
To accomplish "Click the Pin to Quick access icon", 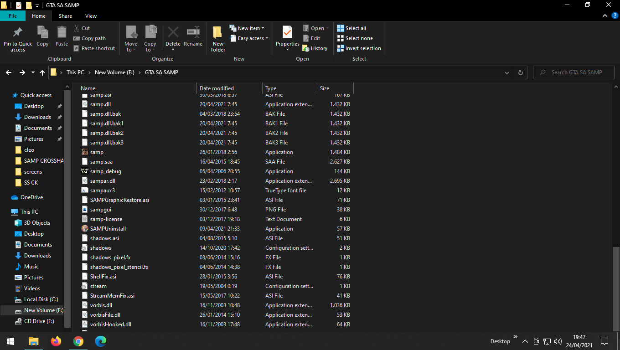I will (x=18, y=32).
